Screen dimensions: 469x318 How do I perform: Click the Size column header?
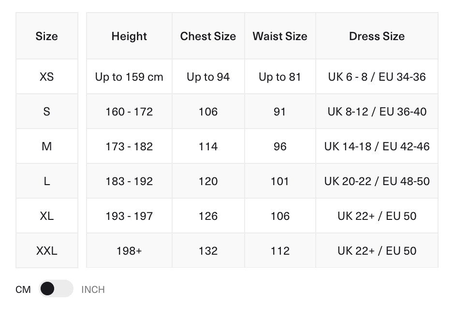tap(46, 36)
